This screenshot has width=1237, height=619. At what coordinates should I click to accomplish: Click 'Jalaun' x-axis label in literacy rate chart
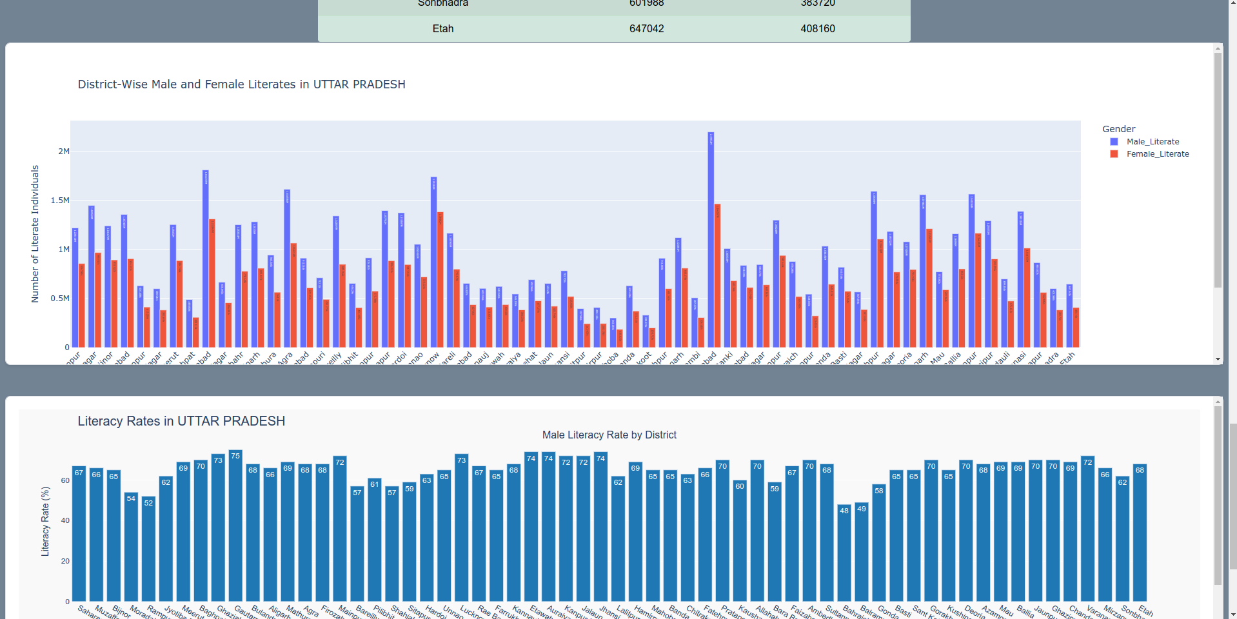click(x=592, y=611)
